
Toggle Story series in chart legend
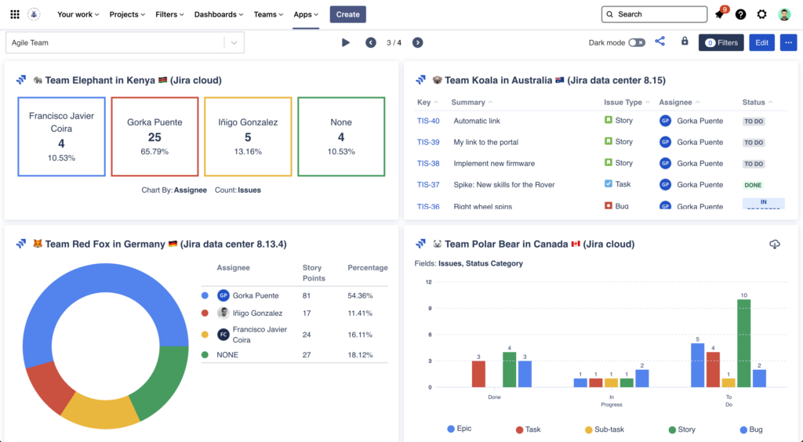click(x=682, y=429)
